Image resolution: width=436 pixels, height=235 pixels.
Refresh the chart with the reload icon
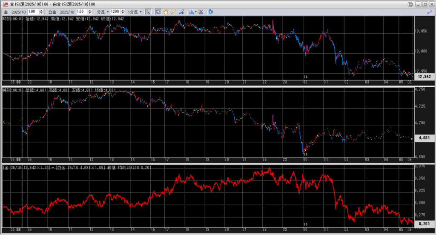[211, 11]
